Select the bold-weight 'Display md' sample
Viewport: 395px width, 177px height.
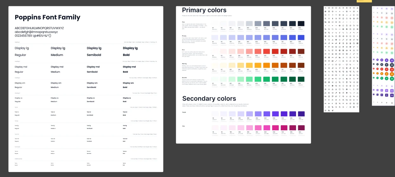129,67
